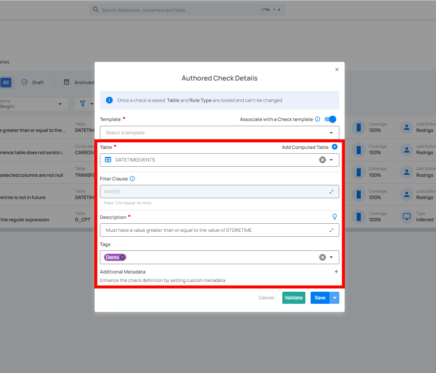This screenshot has width=436, height=373.
Task: Click the info icon in the locked notice
Action: (x=109, y=100)
